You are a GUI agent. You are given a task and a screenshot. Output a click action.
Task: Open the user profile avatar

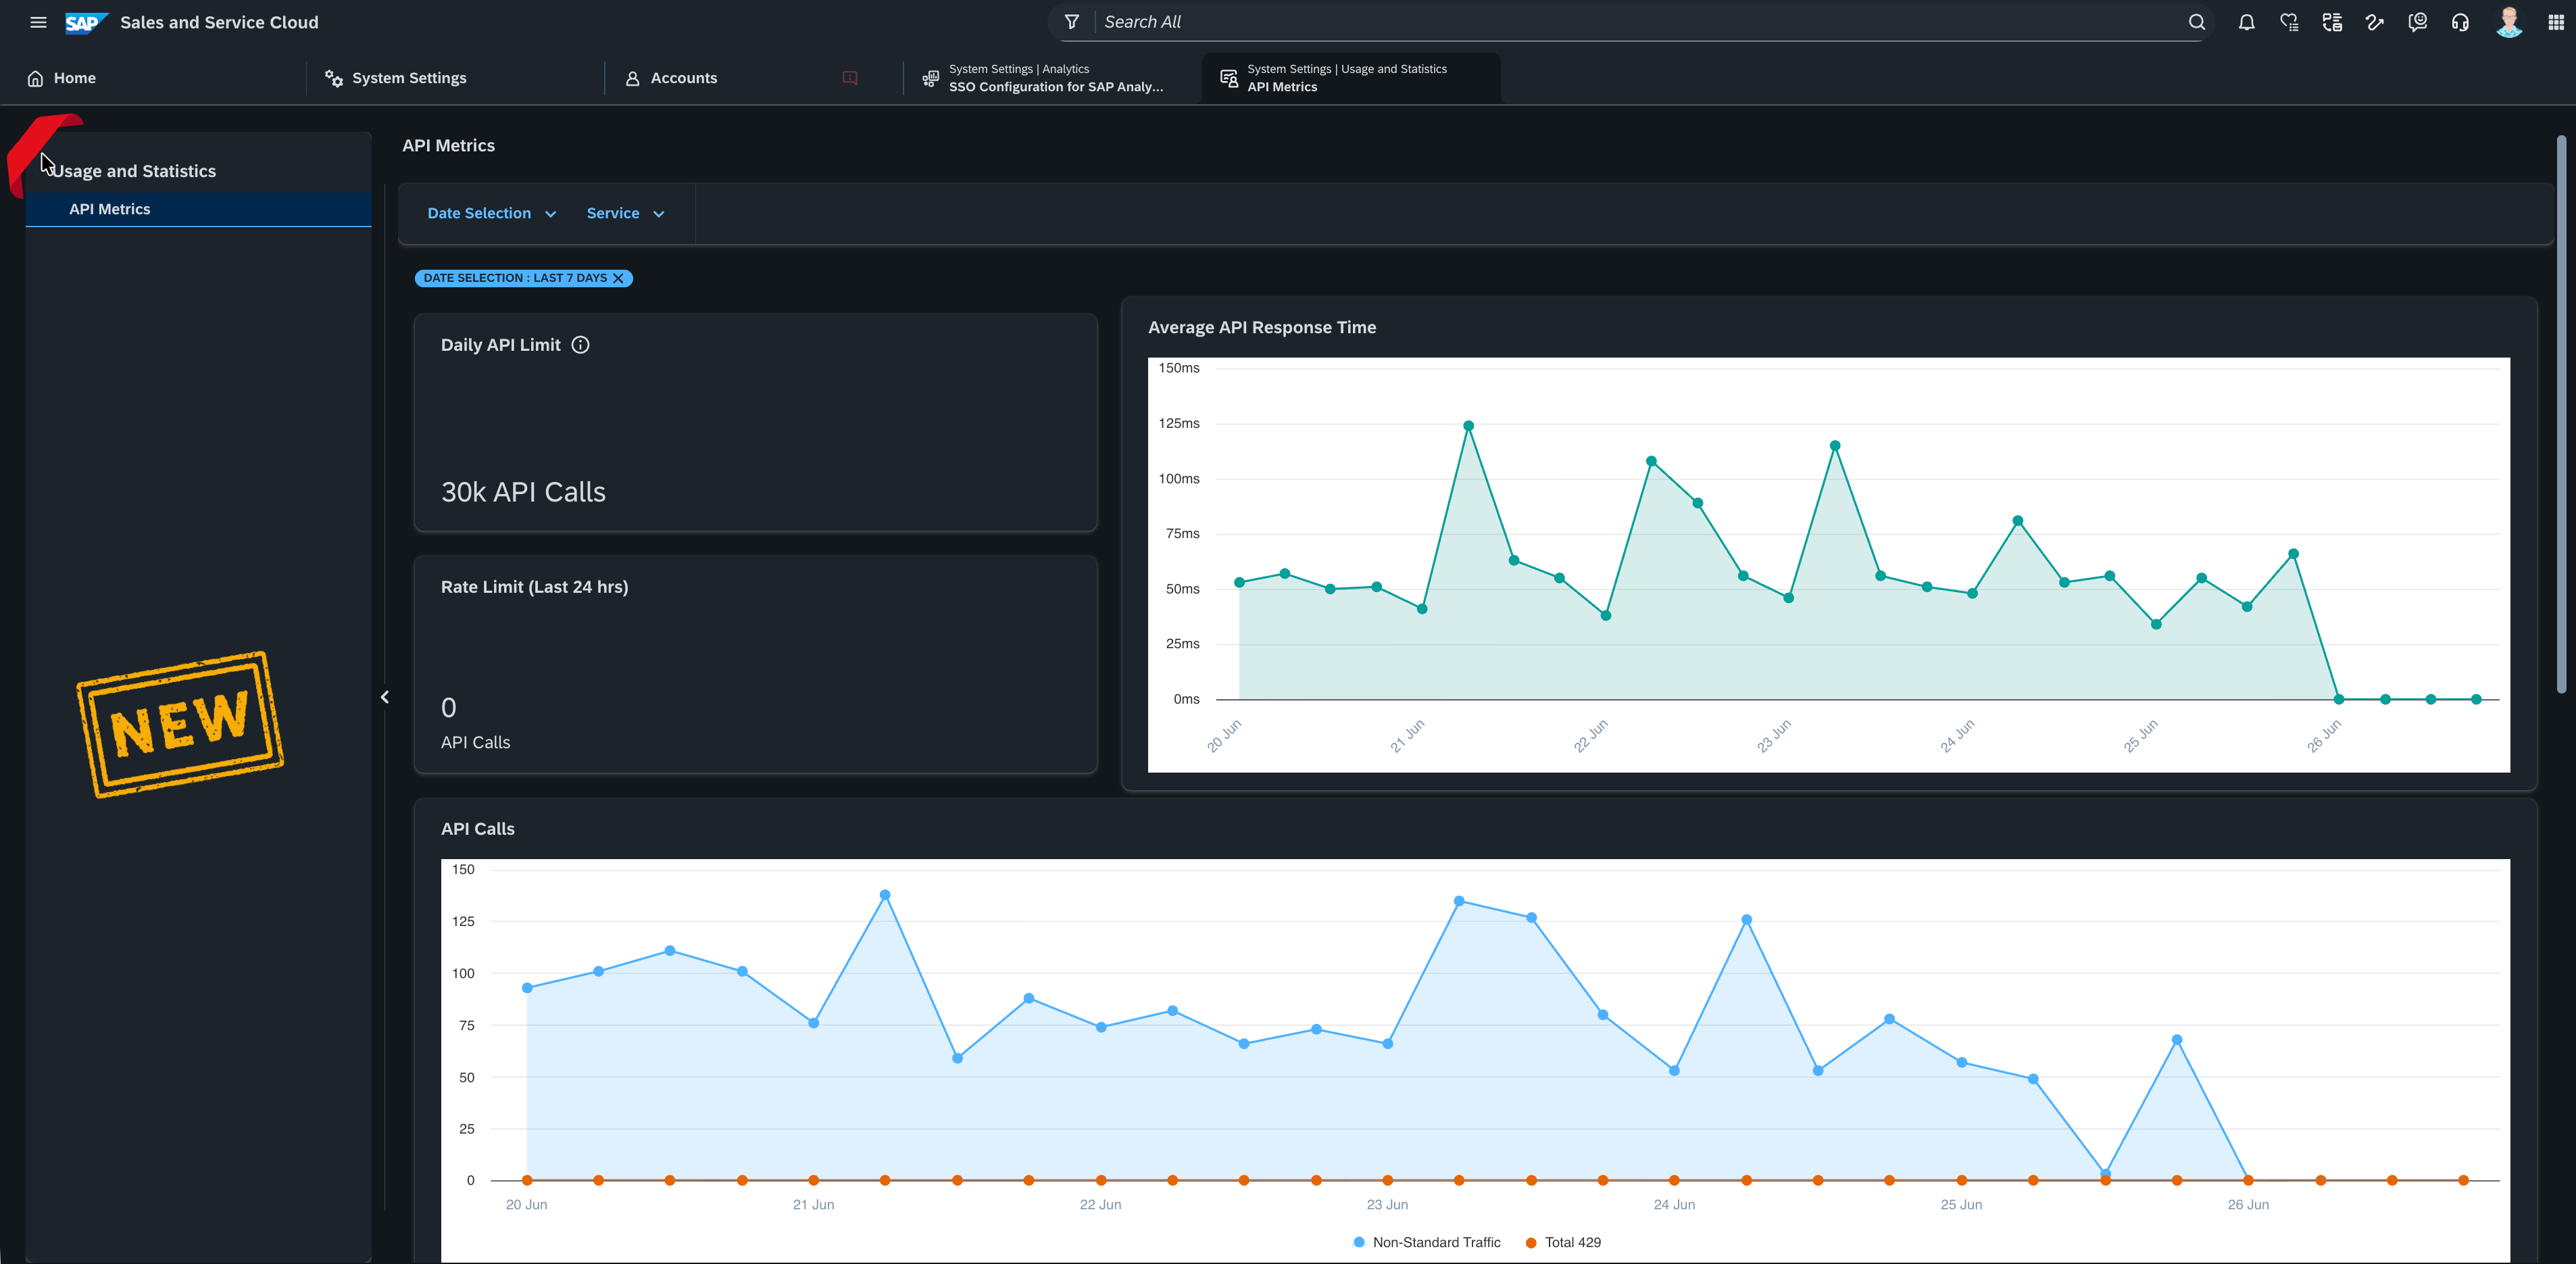(2509, 22)
